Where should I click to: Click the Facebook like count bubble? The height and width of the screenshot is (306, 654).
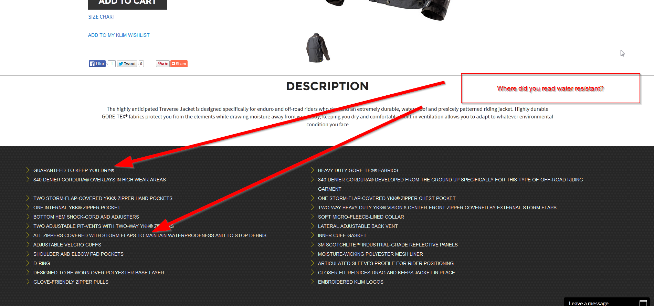click(x=111, y=64)
